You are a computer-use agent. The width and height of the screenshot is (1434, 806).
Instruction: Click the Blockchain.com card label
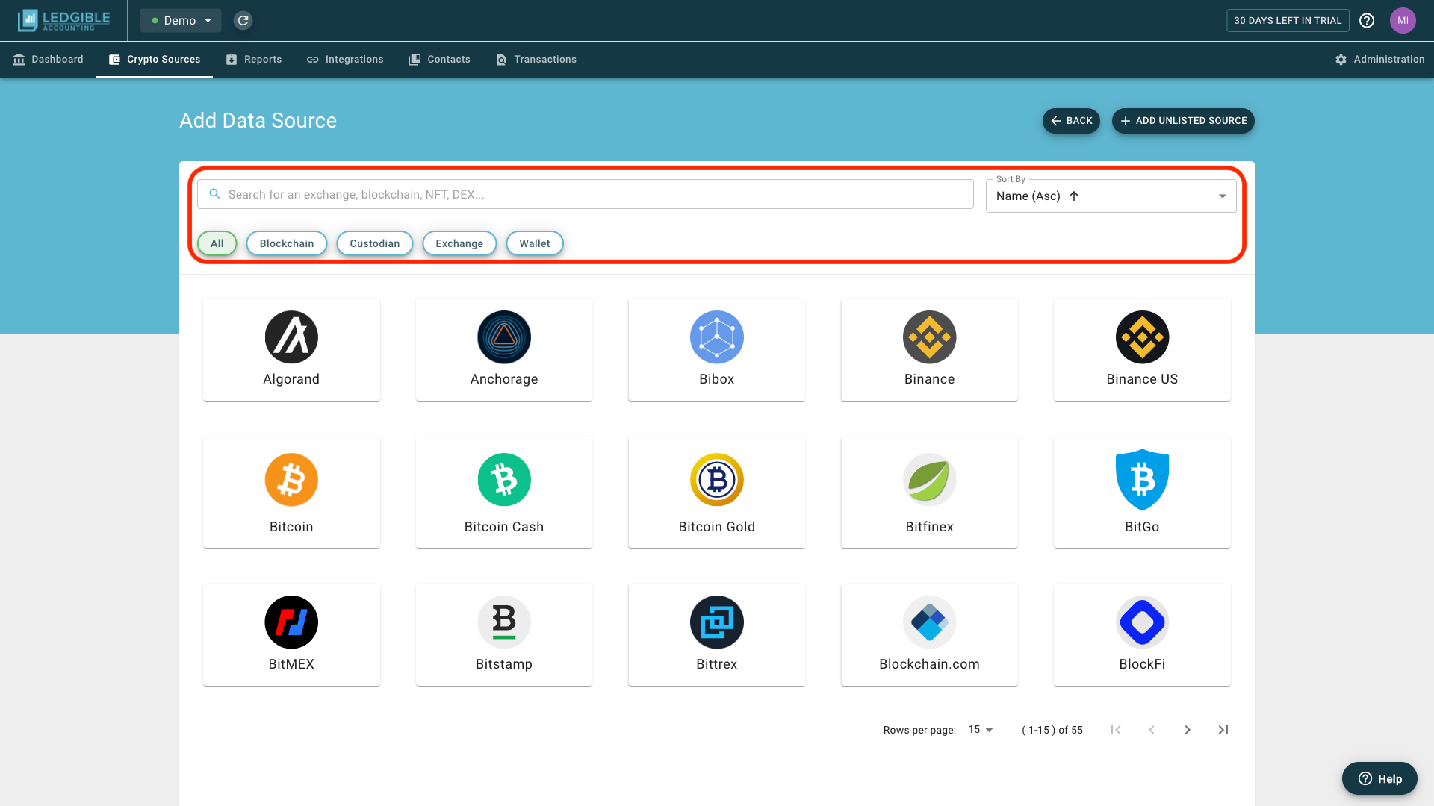(x=930, y=664)
